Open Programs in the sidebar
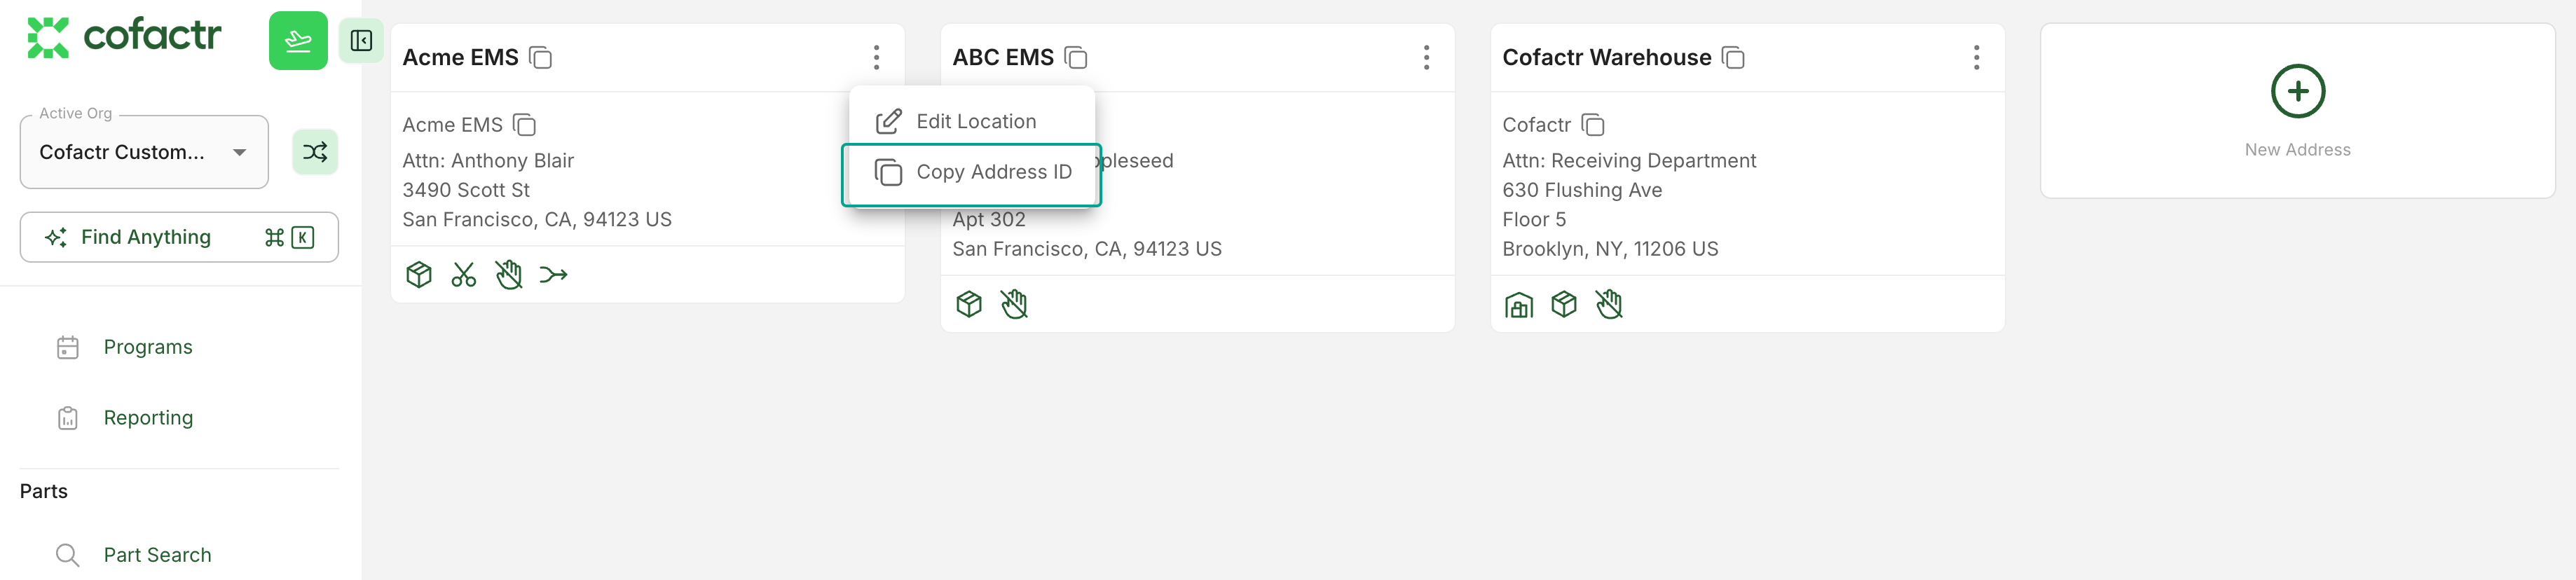Image resolution: width=2576 pixels, height=580 pixels. (x=148, y=347)
